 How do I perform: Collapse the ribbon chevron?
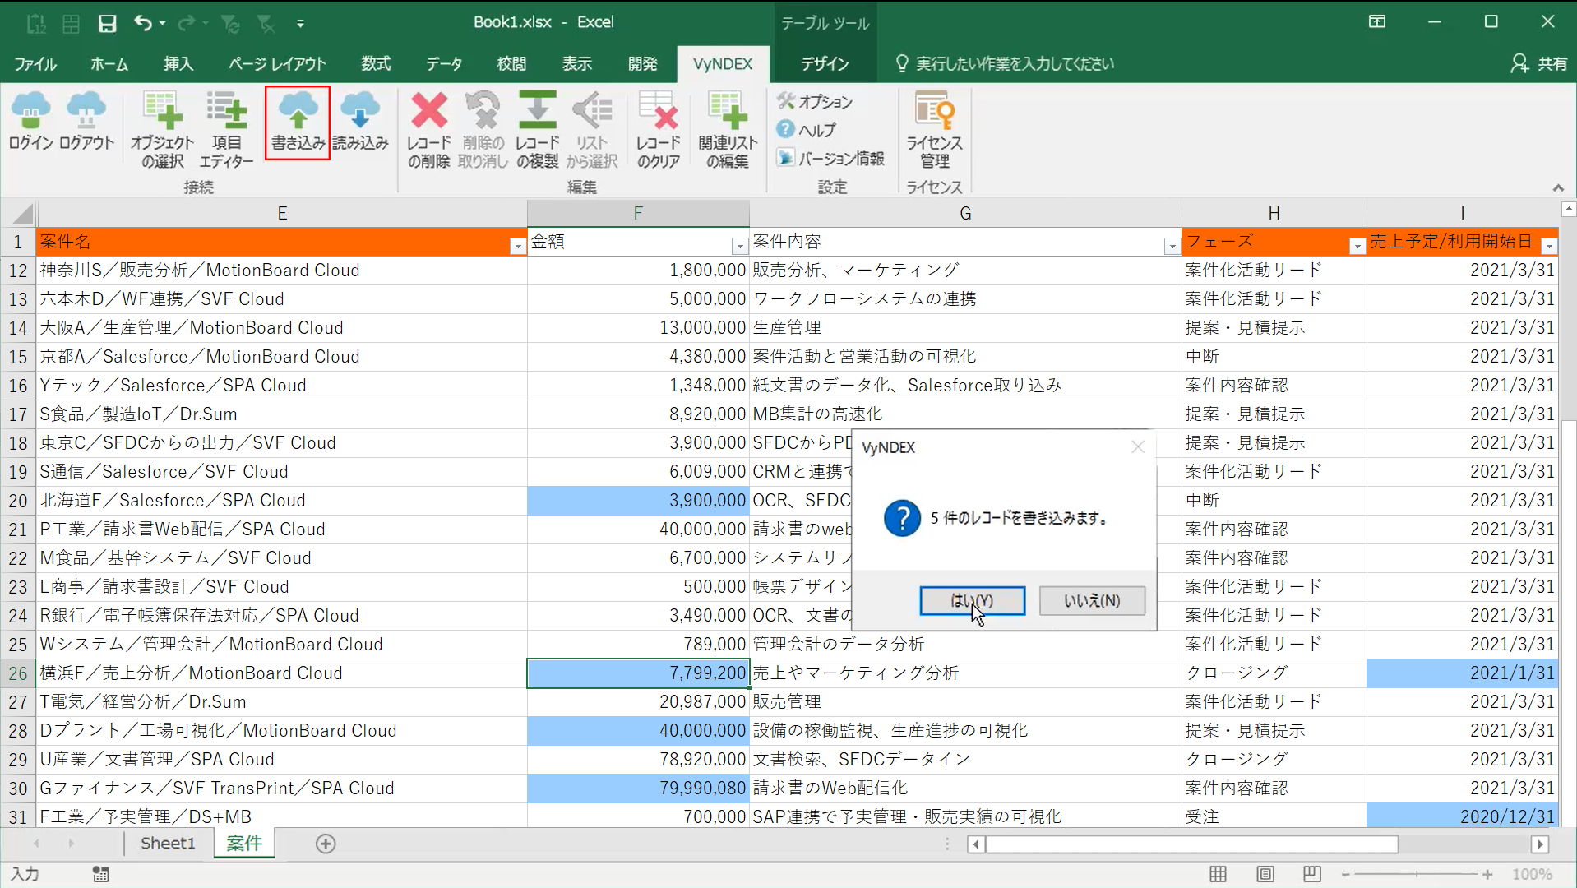tap(1558, 188)
